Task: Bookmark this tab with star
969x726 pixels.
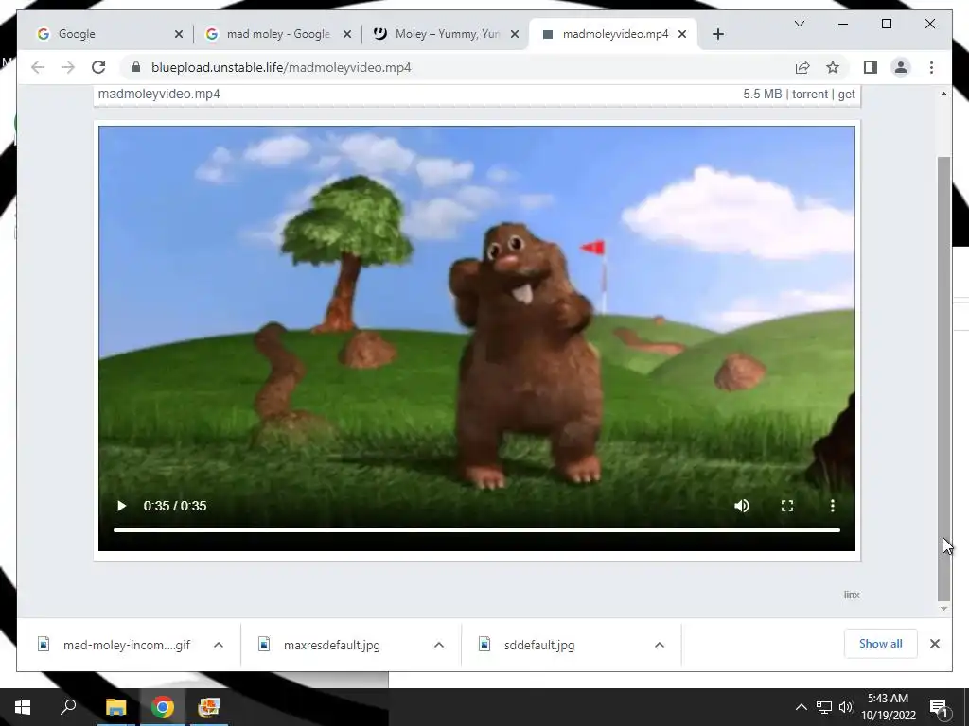Action: click(x=833, y=67)
